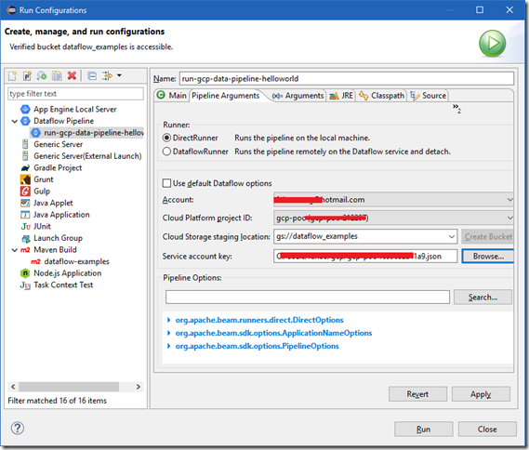Click the New prototype configuration icon
529x450 pixels.
click(x=27, y=76)
